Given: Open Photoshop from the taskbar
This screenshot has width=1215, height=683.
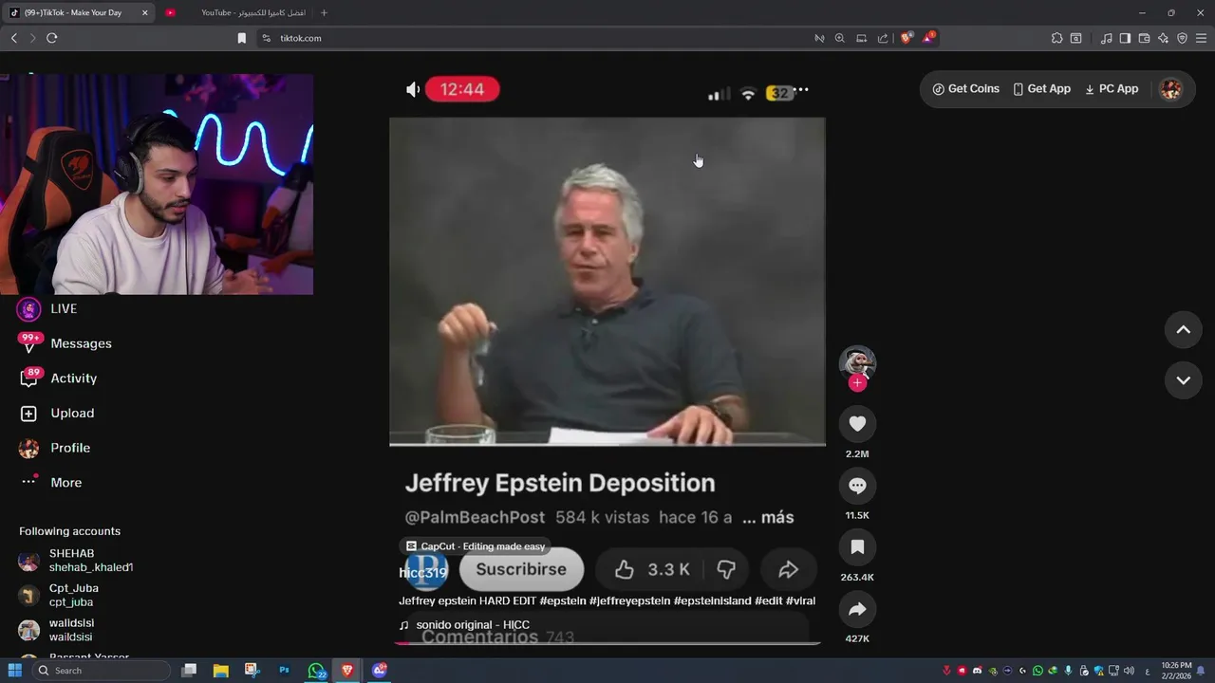Looking at the screenshot, I should 284,671.
